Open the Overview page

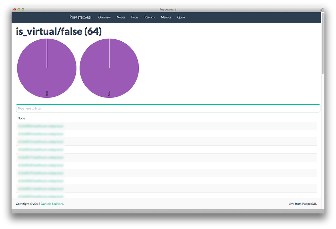point(104,17)
